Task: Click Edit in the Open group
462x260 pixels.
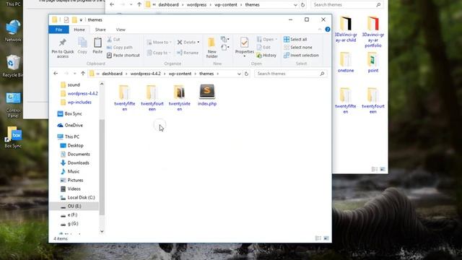Action: [263, 47]
